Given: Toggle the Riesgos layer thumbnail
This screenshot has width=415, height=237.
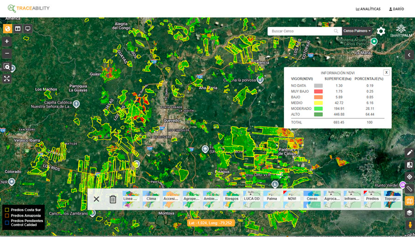Looking at the screenshot, I should (x=231, y=199).
